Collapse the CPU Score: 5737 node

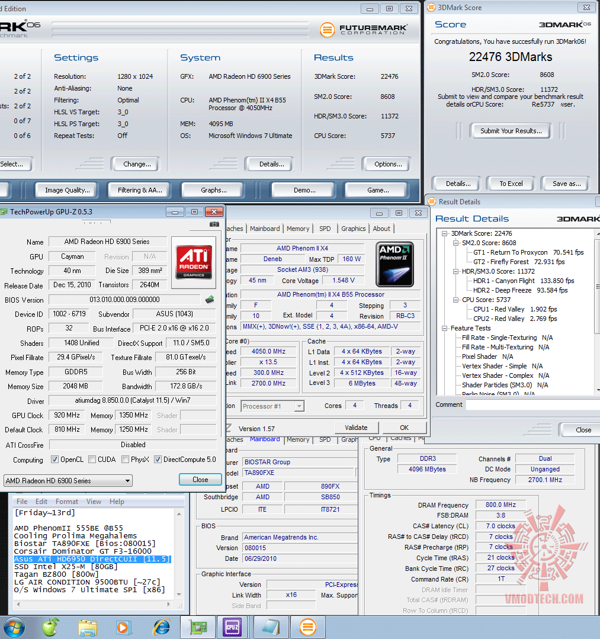pyautogui.click(x=456, y=300)
